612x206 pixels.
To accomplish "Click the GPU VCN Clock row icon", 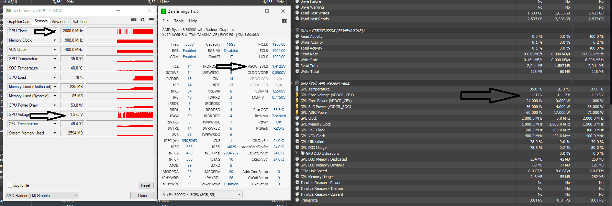I will coord(297,136).
